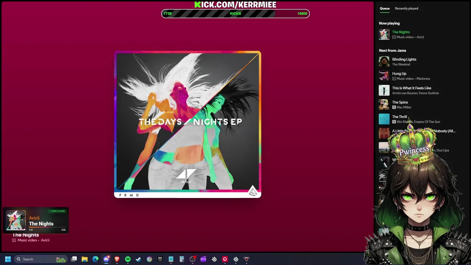Play Blinding Lights from the queue
The width and height of the screenshot is (471, 265).
click(x=404, y=59)
